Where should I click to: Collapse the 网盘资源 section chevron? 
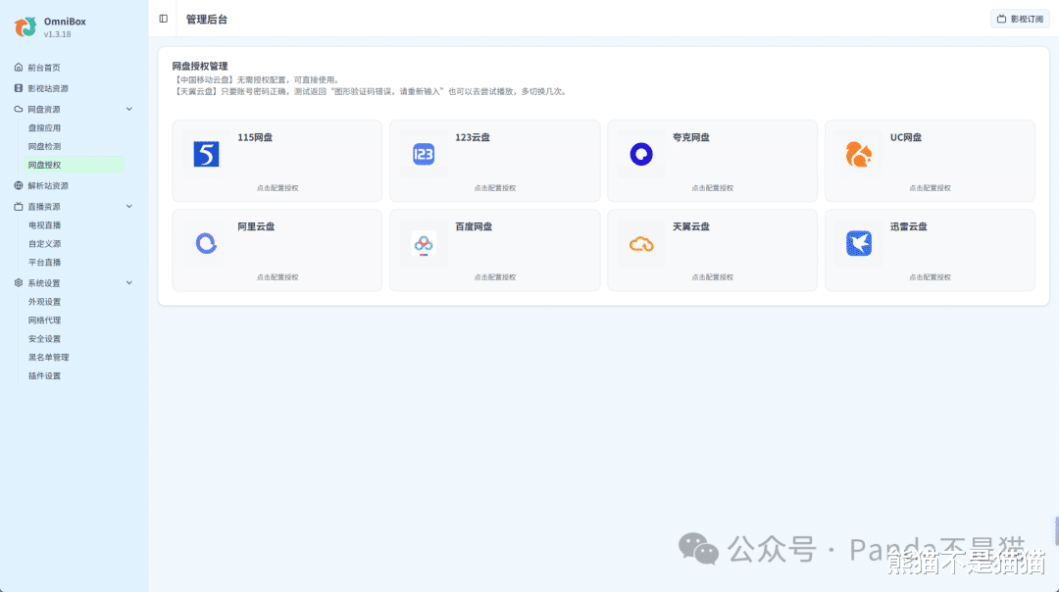[x=129, y=110]
